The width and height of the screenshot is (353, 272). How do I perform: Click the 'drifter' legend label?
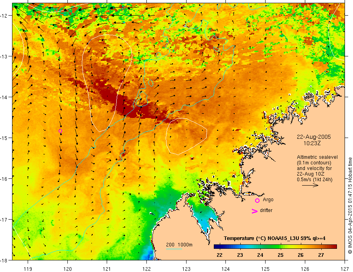[266, 210]
